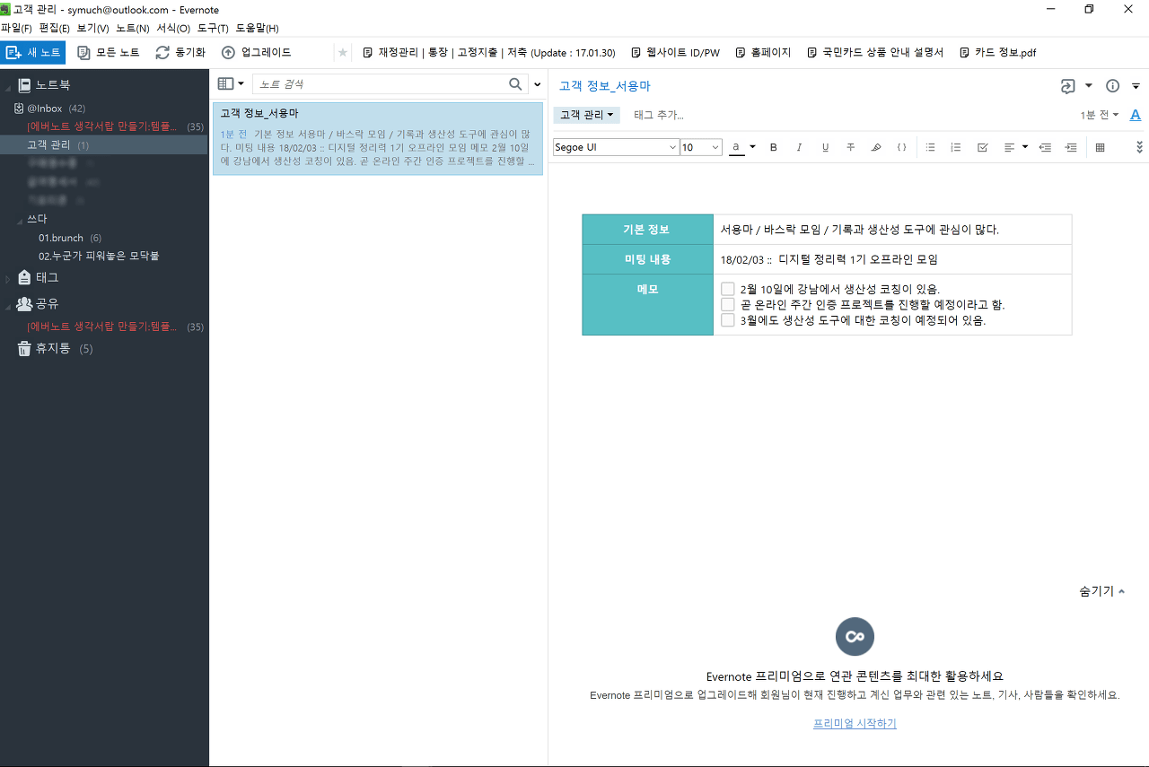Open the 보기 menu
This screenshot has width=1149, height=767.
tap(92, 28)
